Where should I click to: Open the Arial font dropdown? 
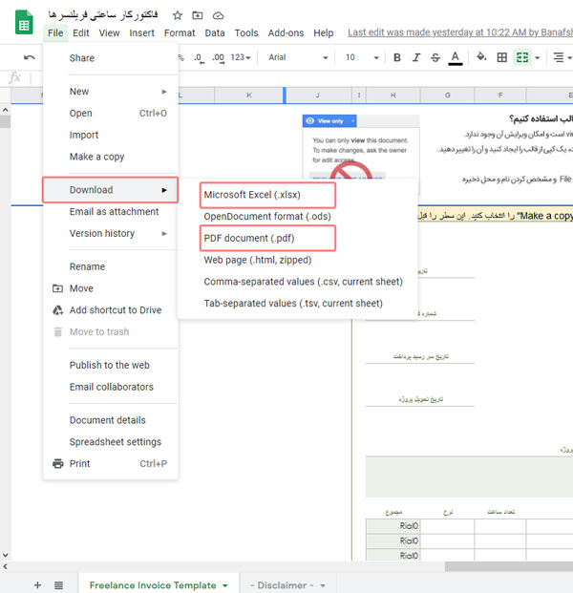(294, 57)
